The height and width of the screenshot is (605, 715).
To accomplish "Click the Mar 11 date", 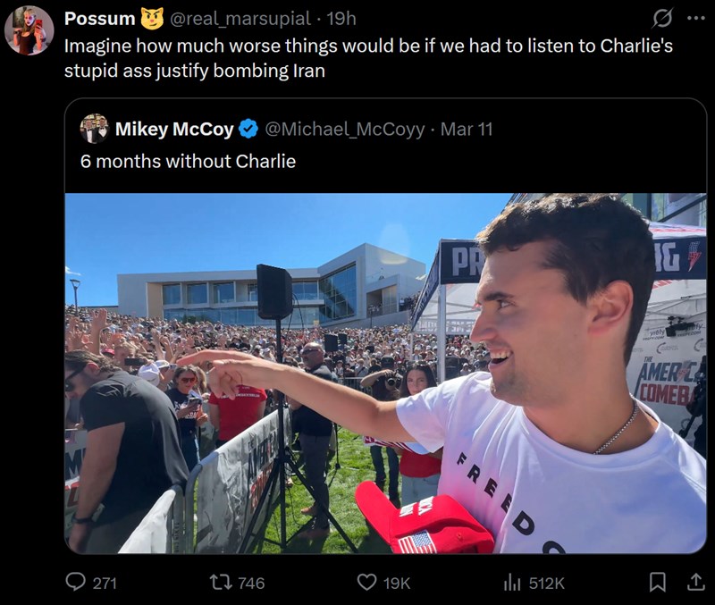I will [467, 130].
